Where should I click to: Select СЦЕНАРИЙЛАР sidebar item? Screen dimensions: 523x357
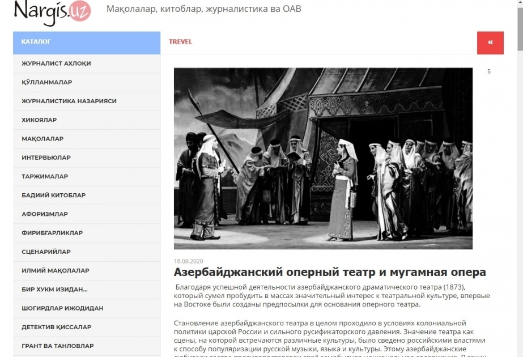coord(87,252)
